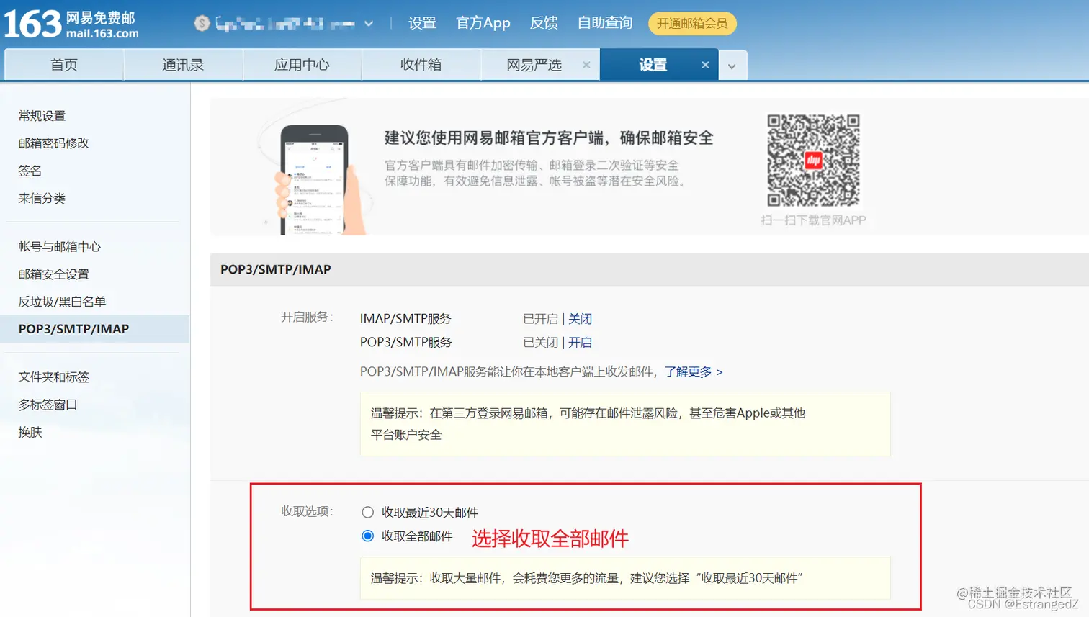The width and height of the screenshot is (1089, 617).
Task: Disable IMAP/SMTP service via 关闭 link
Action: (581, 318)
